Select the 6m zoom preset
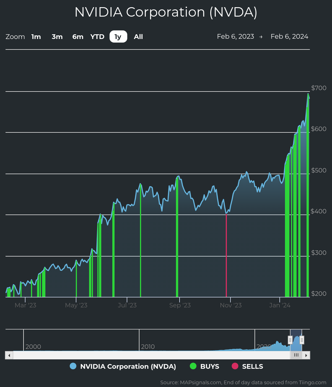The width and height of the screenshot is (332, 387). coord(78,36)
